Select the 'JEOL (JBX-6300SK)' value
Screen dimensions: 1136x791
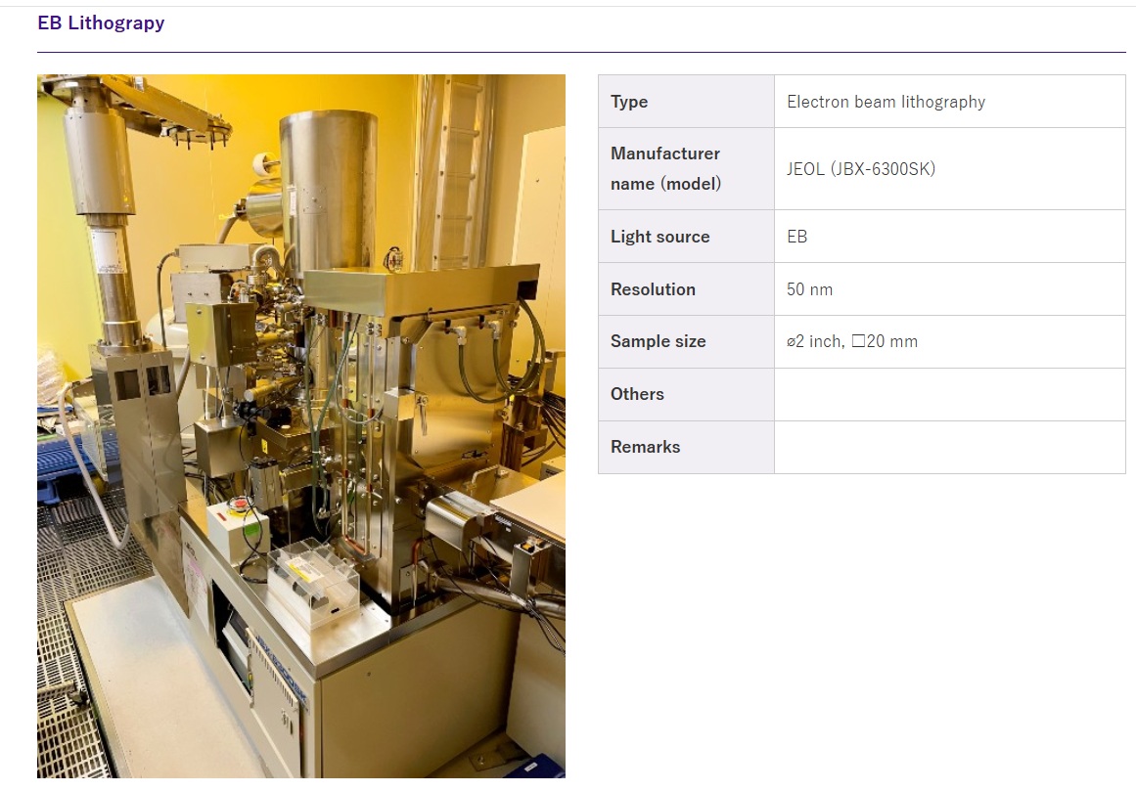pos(861,169)
